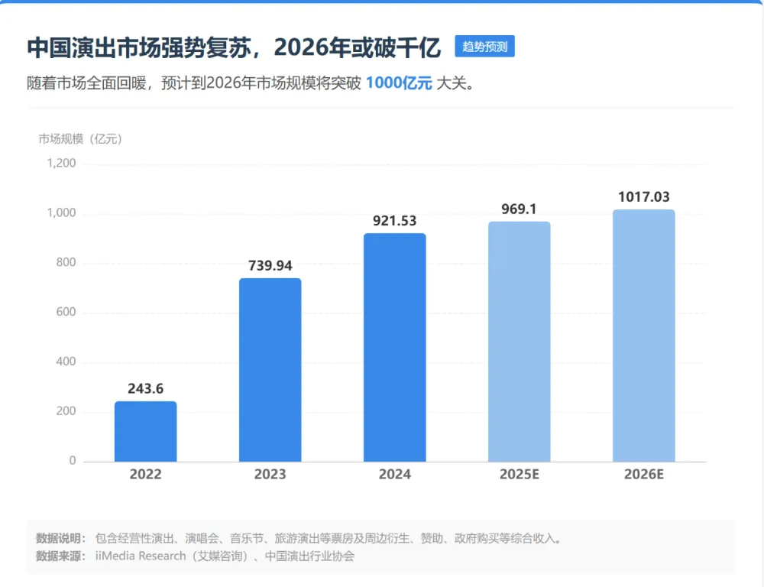The image size is (764, 587).
Task: Select the 2024 bar in chart
Action: click(x=395, y=348)
